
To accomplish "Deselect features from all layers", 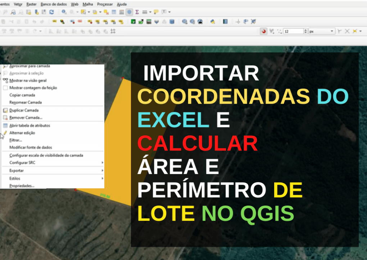I will [x=106, y=12].
